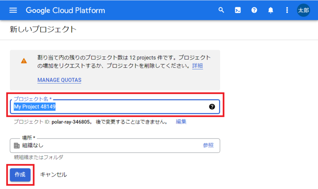Click the Google Cloud Platform logo
The image size is (318, 189).
pyautogui.click(x=66, y=10)
